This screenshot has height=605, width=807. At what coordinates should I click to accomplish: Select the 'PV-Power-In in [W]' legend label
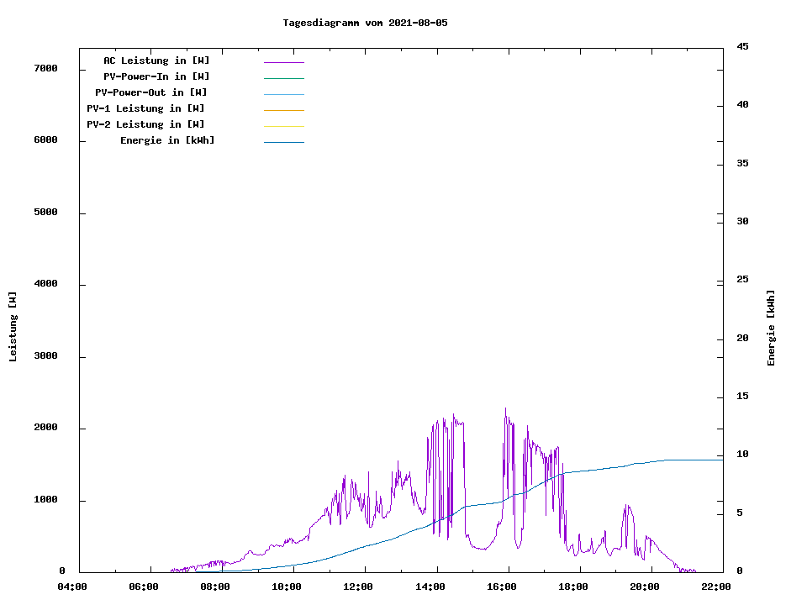pos(156,76)
